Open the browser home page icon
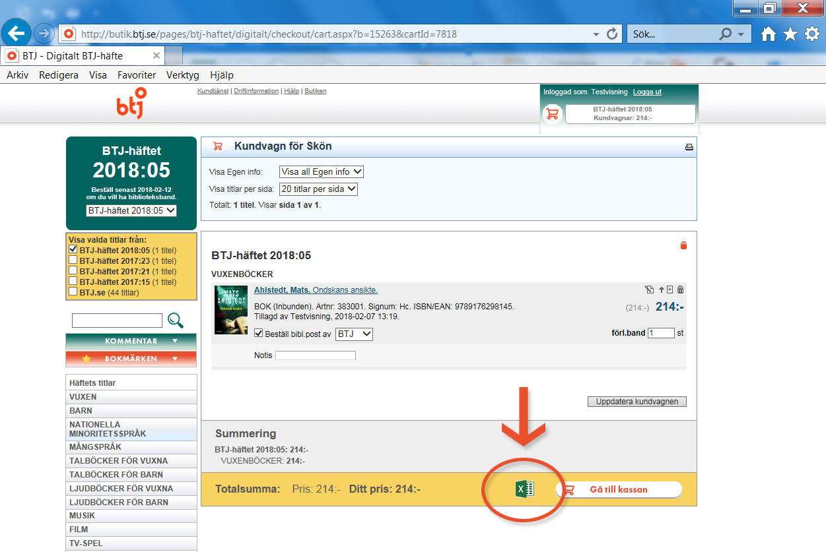This screenshot has width=826, height=552. pos(769,34)
